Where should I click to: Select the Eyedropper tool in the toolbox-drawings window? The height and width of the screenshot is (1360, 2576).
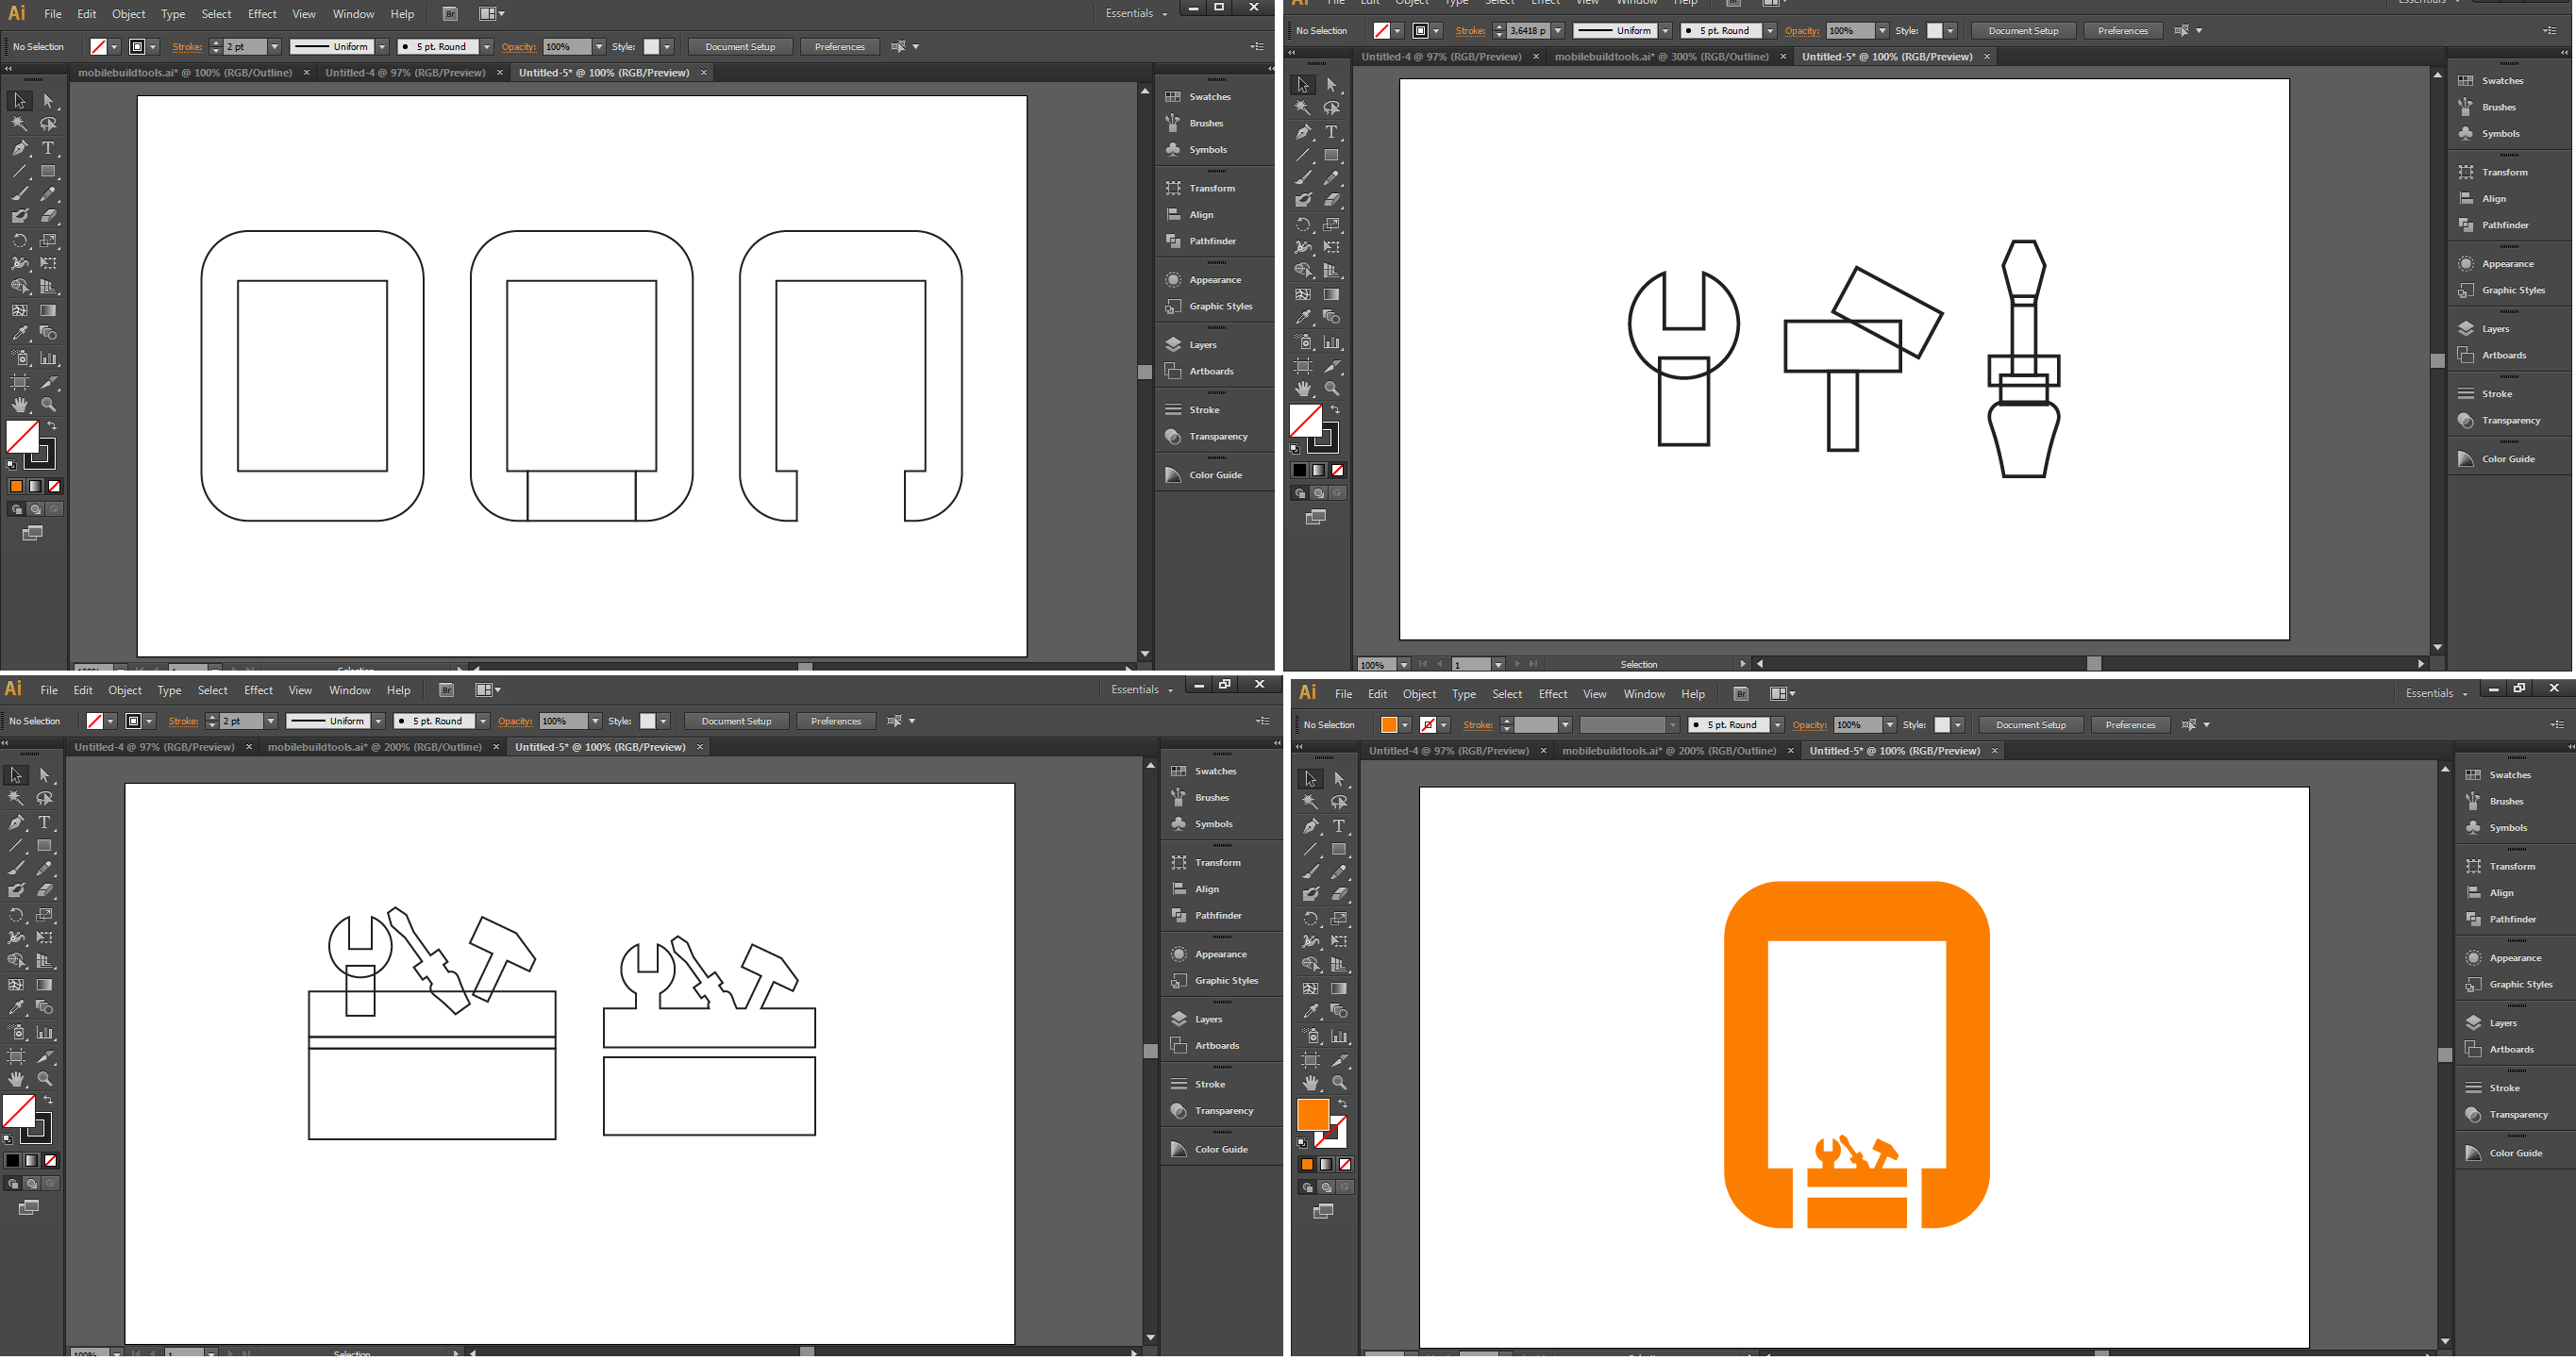pyautogui.click(x=16, y=1007)
